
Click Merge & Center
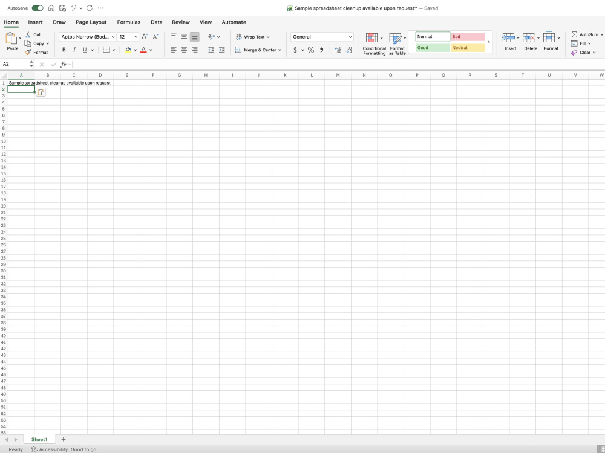coord(258,50)
